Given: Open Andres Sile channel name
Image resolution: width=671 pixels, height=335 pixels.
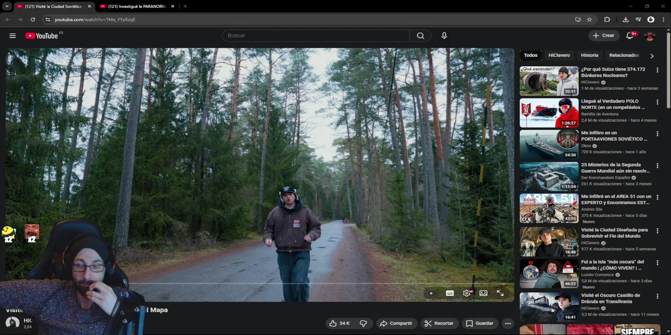Looking at the screenshot, I should 591,209.
